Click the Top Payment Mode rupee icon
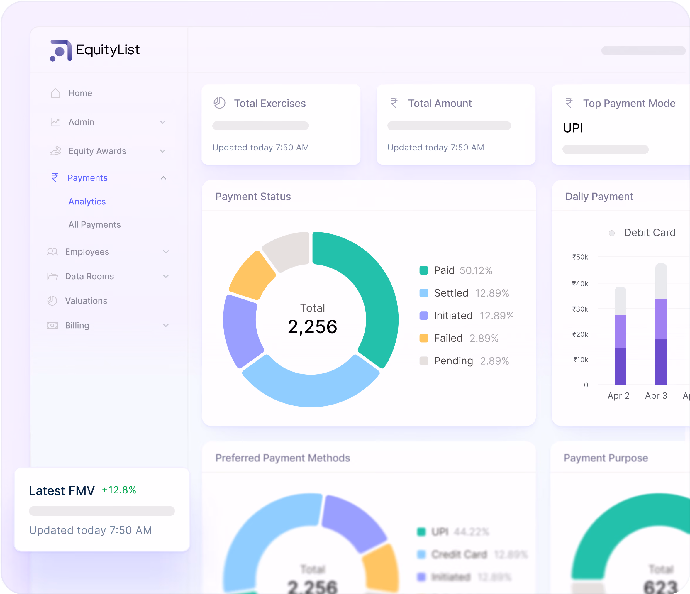The image size is (690, 594). click(x=569, y=103)
